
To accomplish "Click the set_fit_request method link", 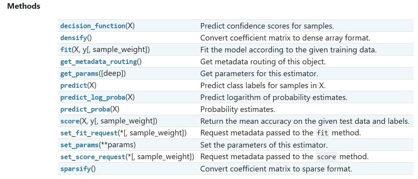I will 89,133.
